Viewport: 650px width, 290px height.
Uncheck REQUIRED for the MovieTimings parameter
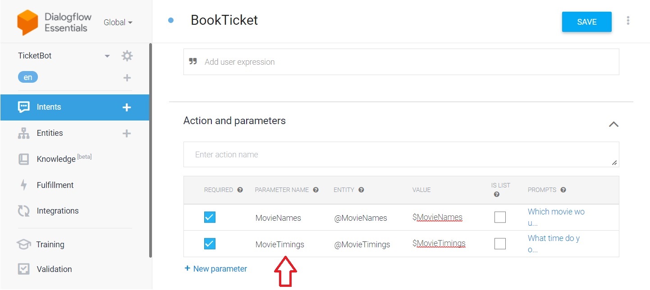(210, 244)
